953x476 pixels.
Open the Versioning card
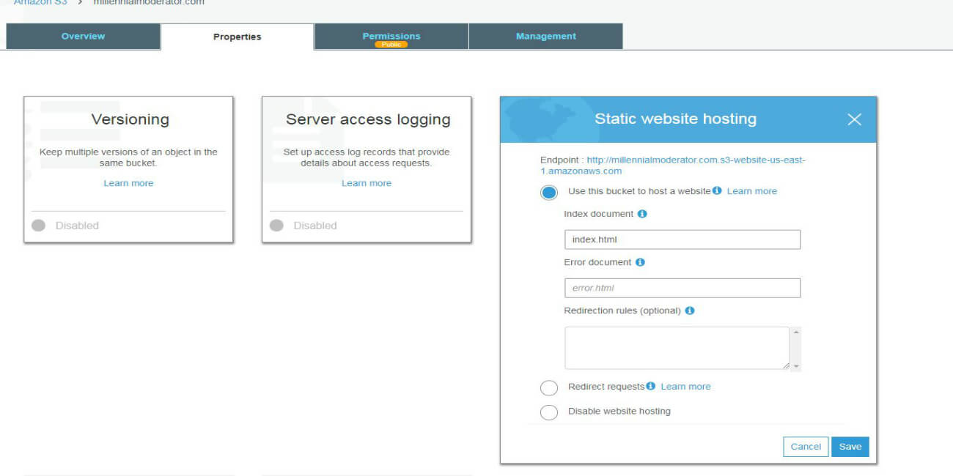(x=128, y=169)
